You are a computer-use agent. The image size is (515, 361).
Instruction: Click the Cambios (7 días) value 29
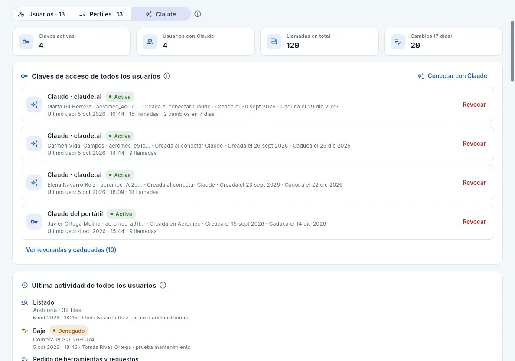(415, 46)
